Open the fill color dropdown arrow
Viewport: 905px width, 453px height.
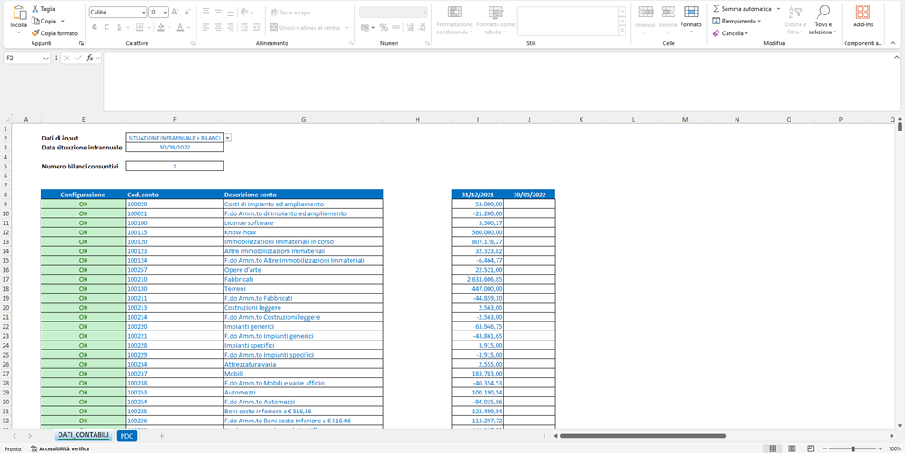[x=169, y=27]
